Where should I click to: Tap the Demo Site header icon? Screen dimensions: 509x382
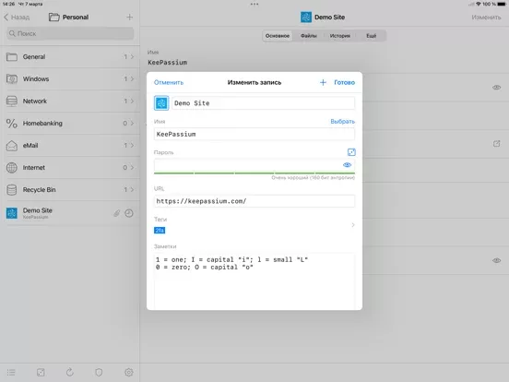306,18
